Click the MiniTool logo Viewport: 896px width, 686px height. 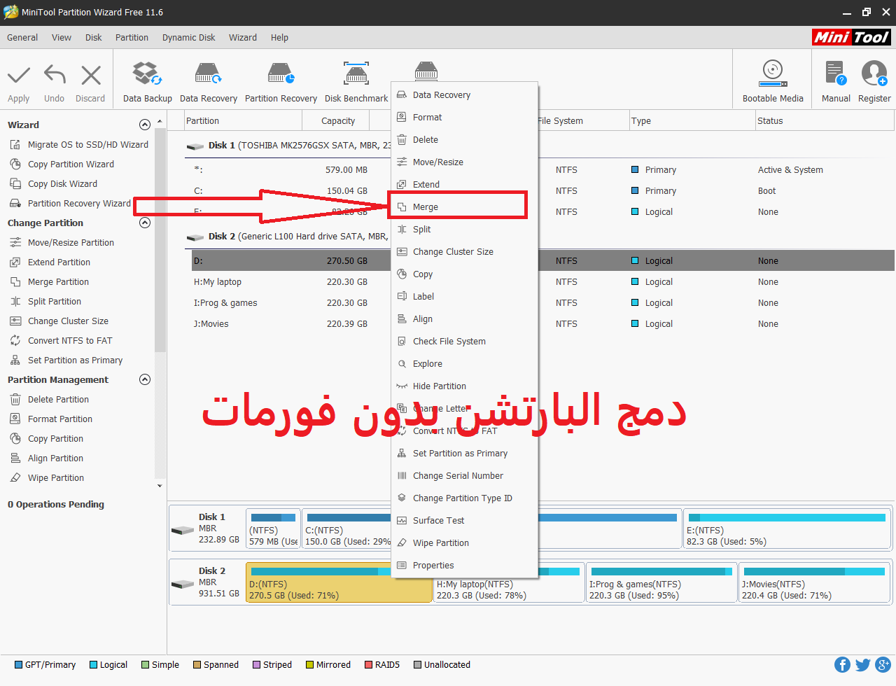coord(851,37)
